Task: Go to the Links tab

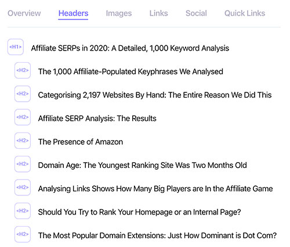Action: (158, 13)
